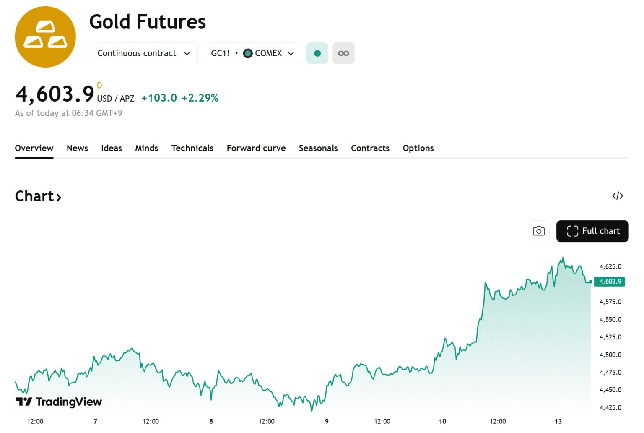Select the Seasonals tab
This screenshot has height=433, width=644.
318,148
